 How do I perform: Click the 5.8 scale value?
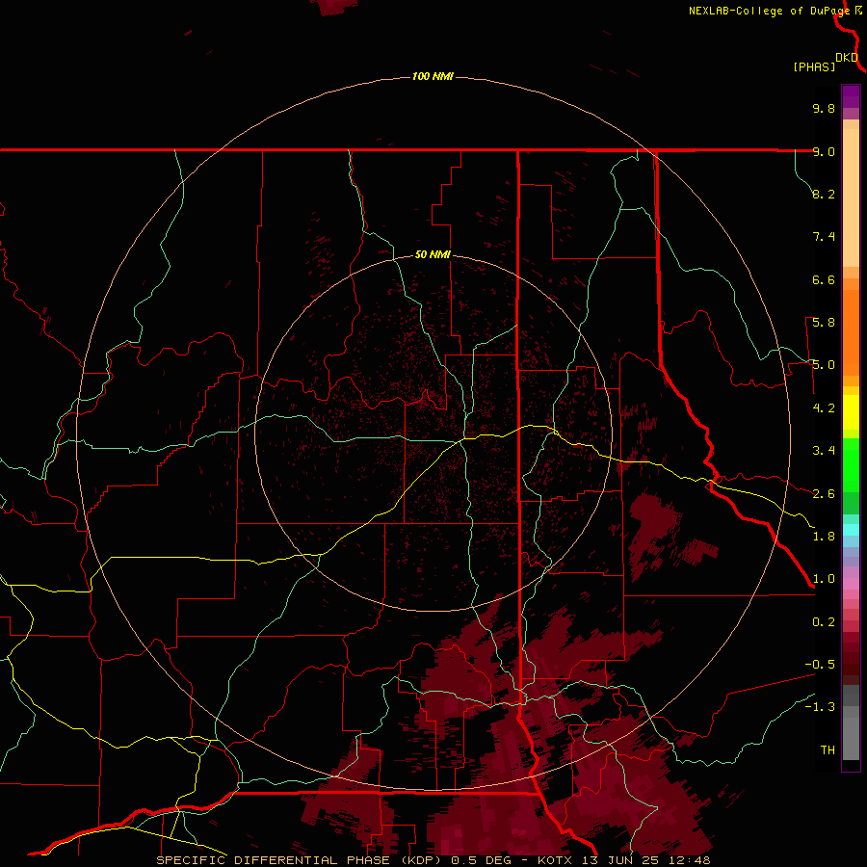click(x=824, y=323)
